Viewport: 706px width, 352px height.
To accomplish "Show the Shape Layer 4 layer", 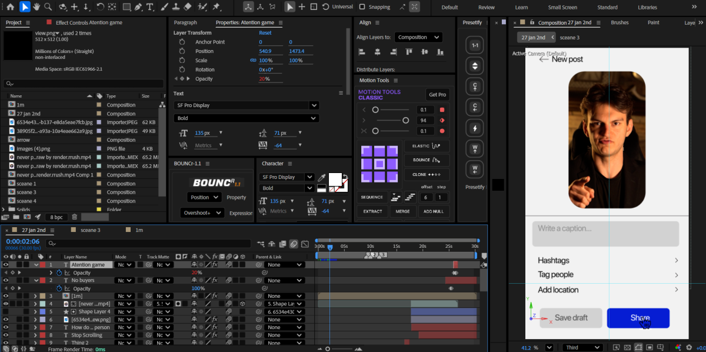I will point(6,311).
